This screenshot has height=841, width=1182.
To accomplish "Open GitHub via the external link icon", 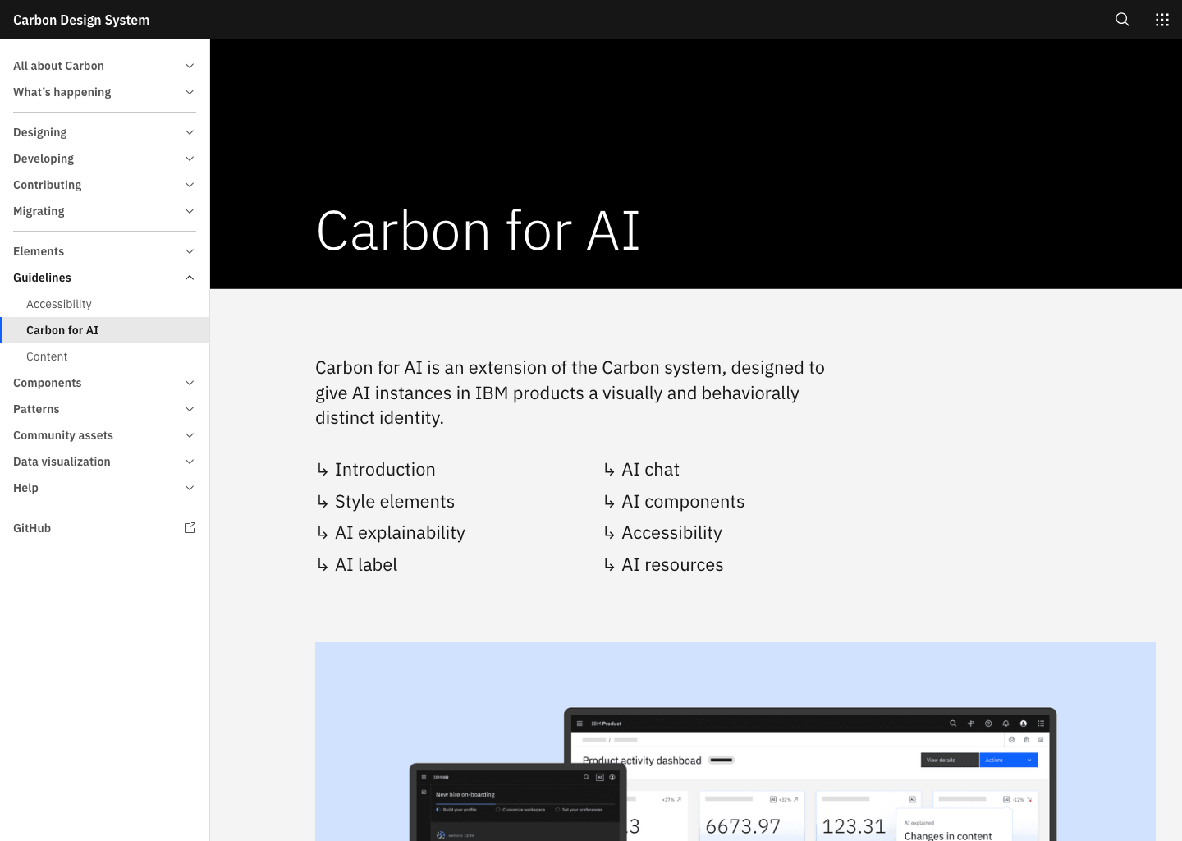I will [190, 527].
